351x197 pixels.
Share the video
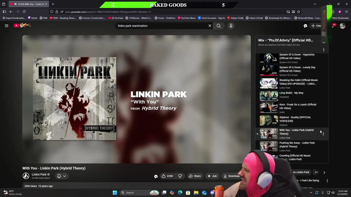[x=195, y=176]
